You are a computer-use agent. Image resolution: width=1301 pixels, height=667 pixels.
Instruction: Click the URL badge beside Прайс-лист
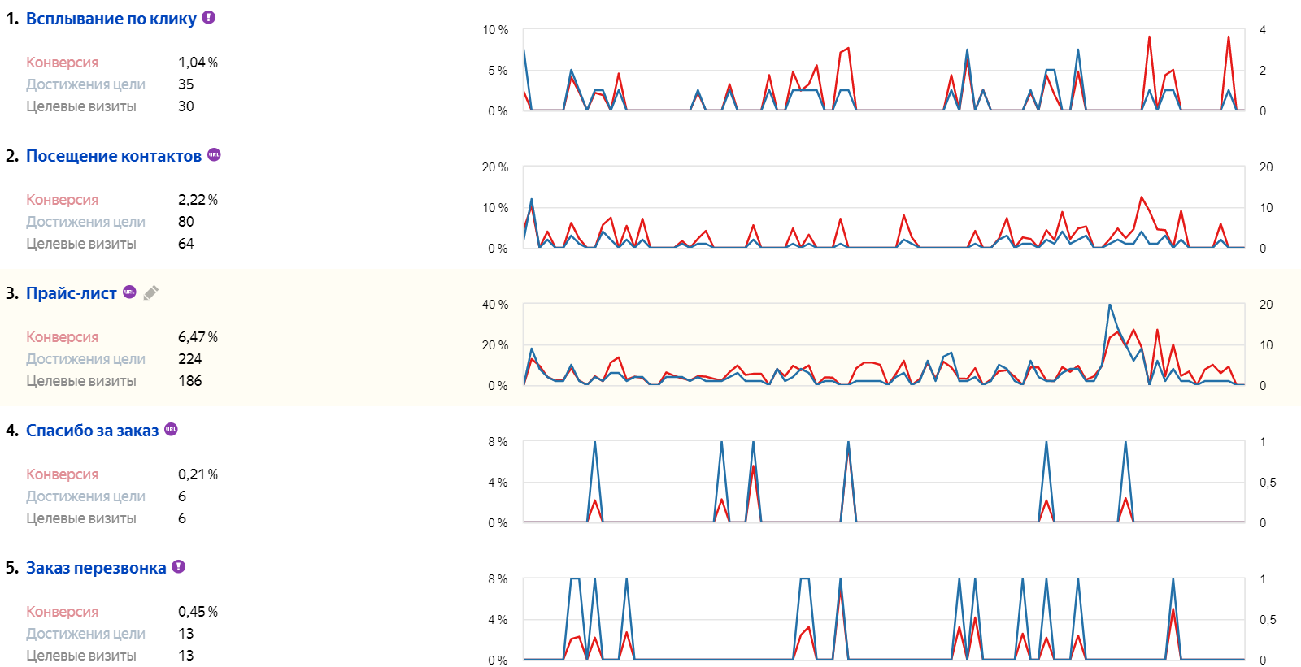[129, 292]
